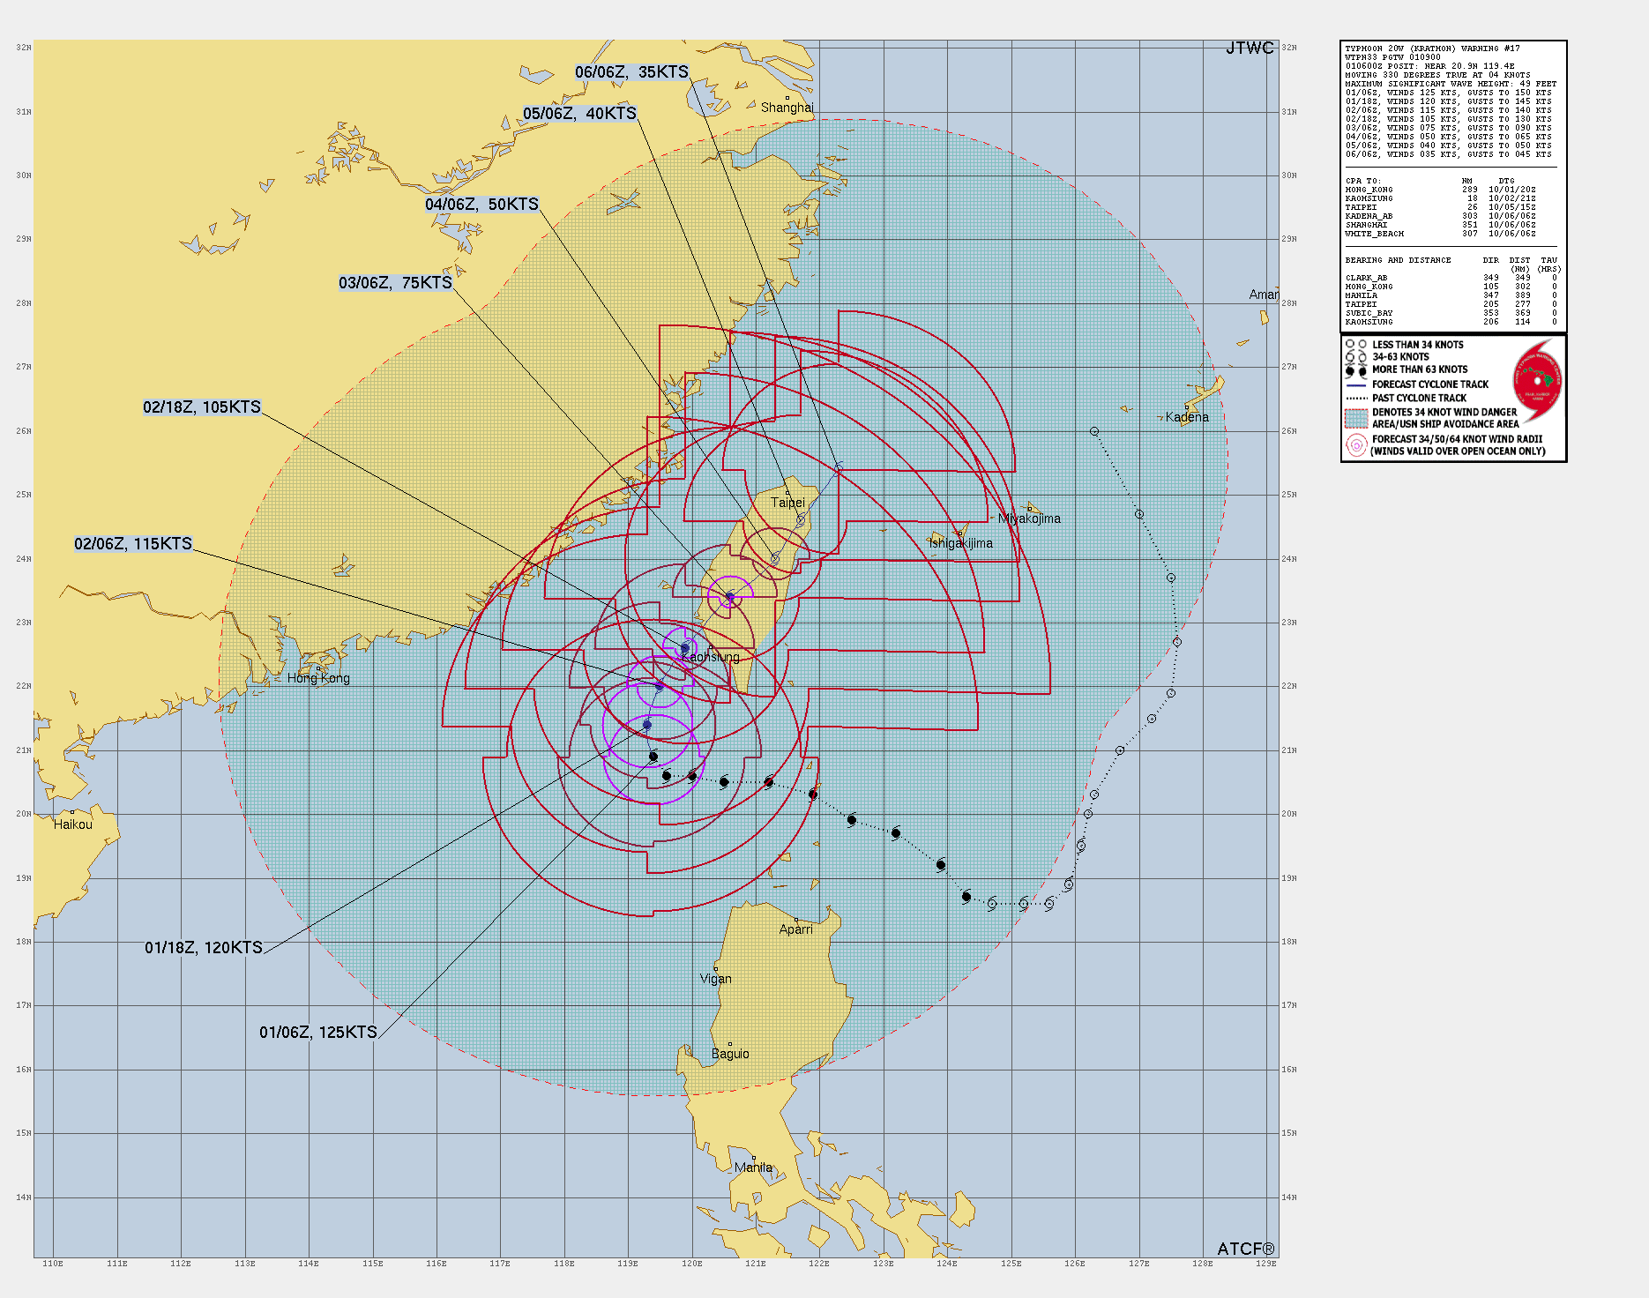The image size is (1649, 1298).
Task: Click the "BEARING AND DISTANCE" section header
Action: 1398,260
